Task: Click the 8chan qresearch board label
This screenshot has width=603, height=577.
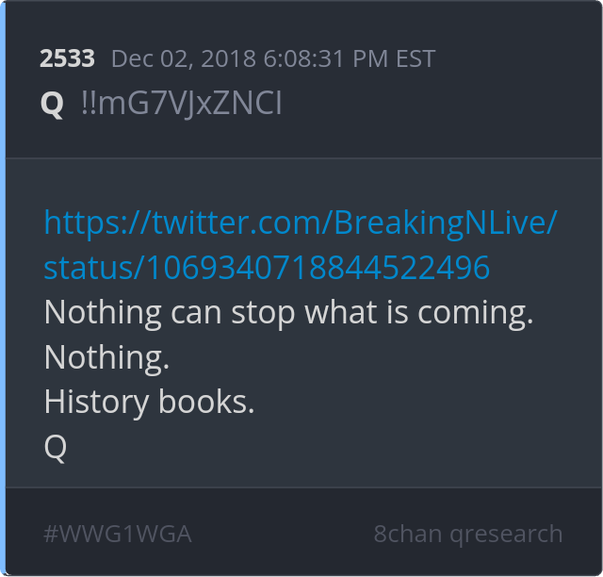Action: [468, 535]
